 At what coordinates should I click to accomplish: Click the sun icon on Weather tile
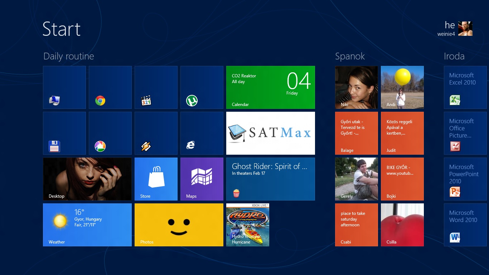point(60,221)
